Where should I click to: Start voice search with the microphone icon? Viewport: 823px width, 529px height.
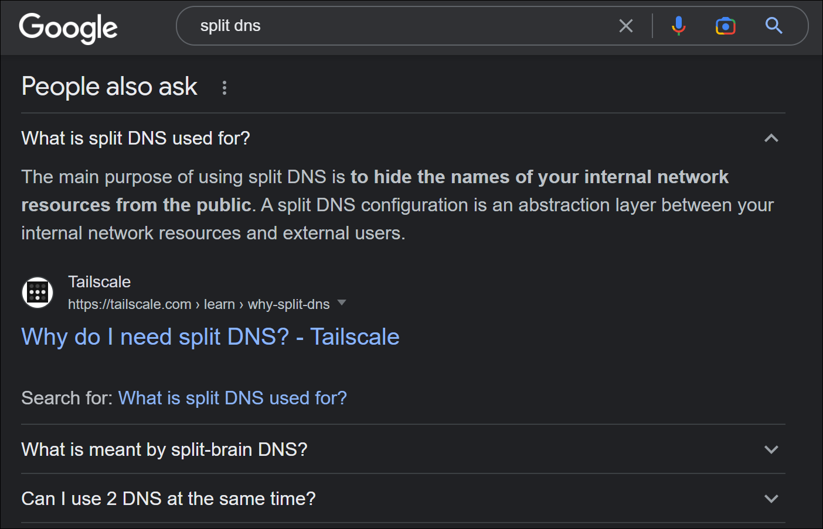[x=679, y=26]
